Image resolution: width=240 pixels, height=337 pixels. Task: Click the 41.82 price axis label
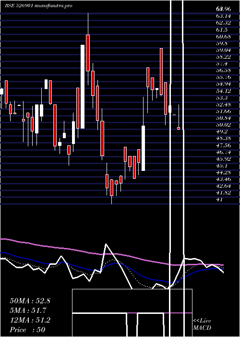[223, 193]
